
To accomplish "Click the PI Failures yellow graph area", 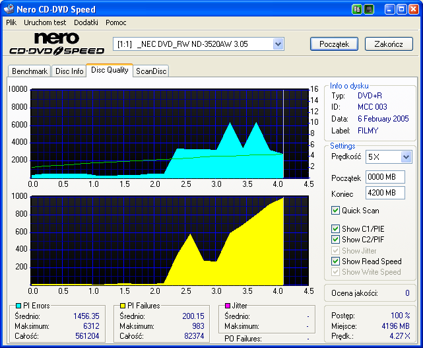I will (170, 240).
